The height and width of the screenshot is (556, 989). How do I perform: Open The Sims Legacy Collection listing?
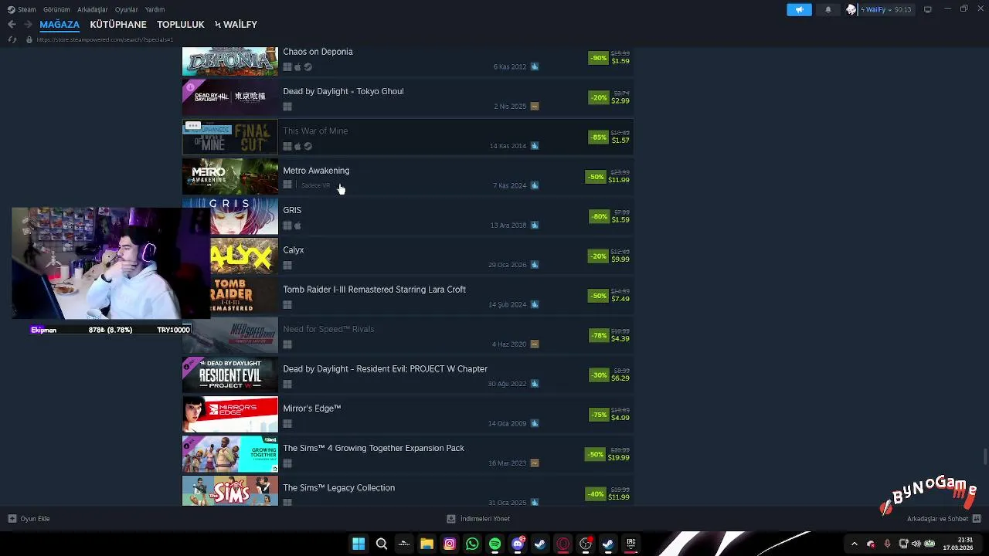coord(408,491)
